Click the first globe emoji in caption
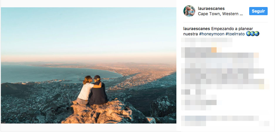Screen dimensions: 275x132 tap(248, 34)
